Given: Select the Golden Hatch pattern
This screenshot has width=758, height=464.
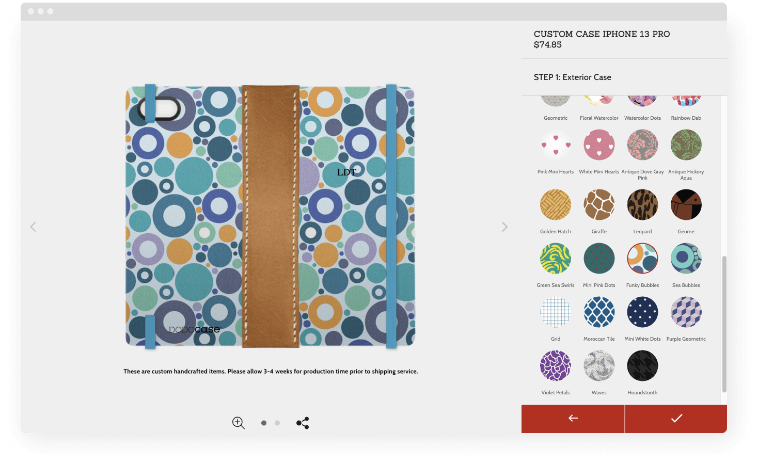Looking at the screenshot, I should [556, 205].
